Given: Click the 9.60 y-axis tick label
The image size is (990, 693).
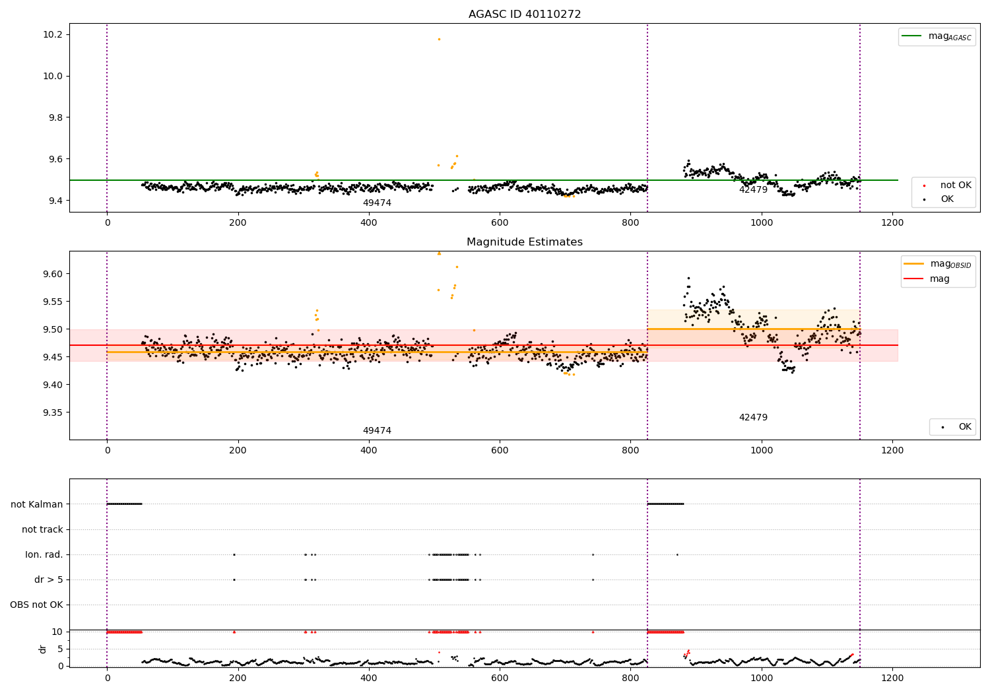Looking at the screenshot, I should (52, 275).
